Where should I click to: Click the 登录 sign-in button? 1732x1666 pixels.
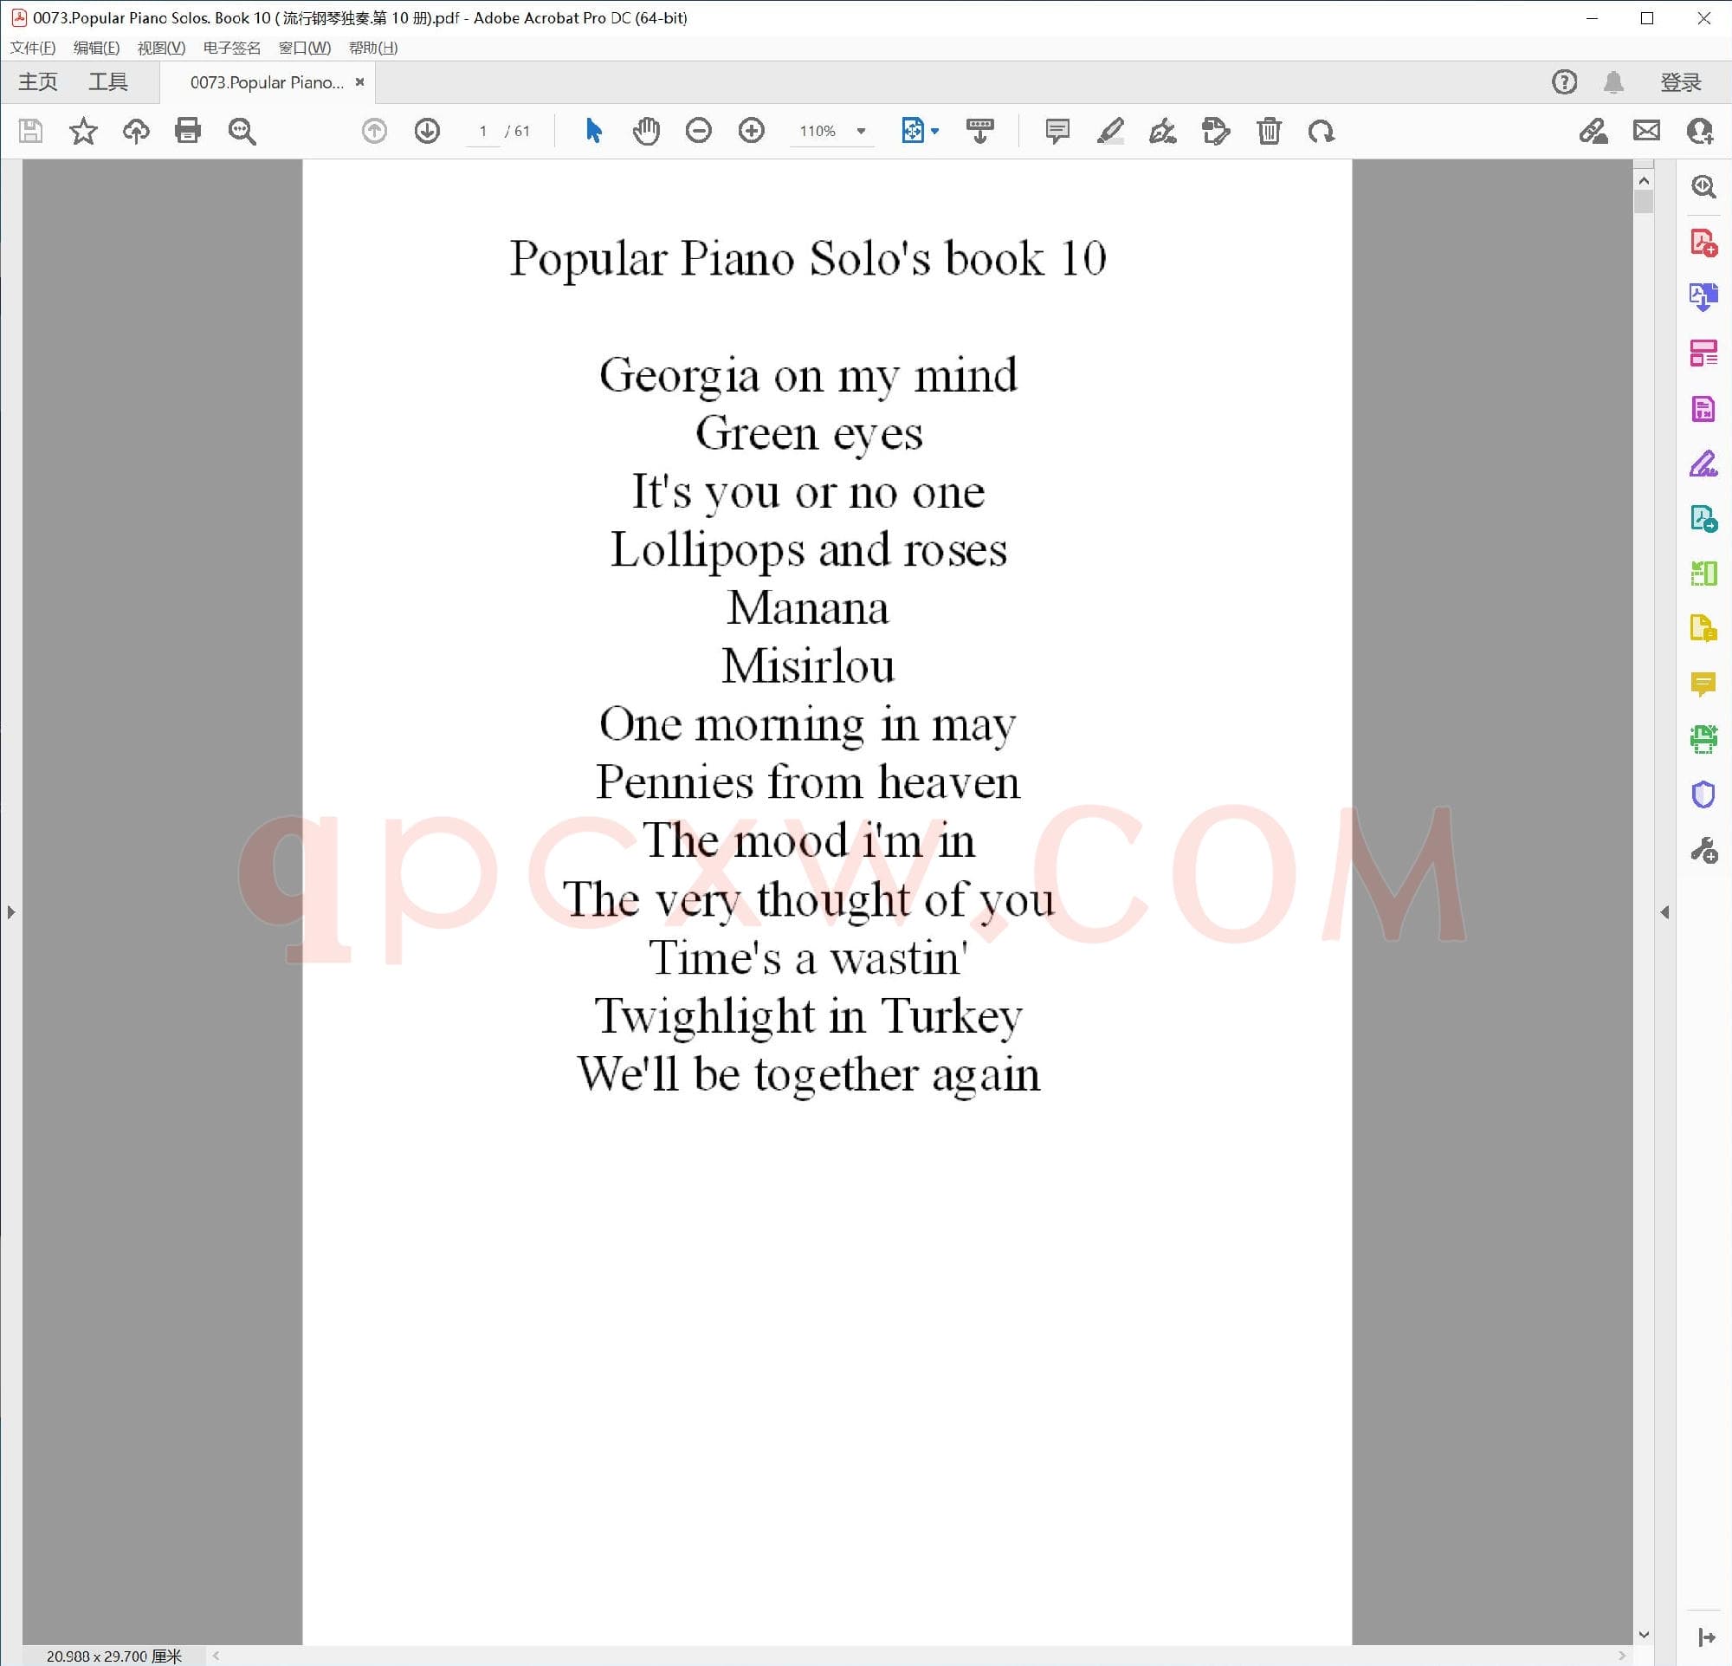pyautogui.click(x=1680, y=82)
